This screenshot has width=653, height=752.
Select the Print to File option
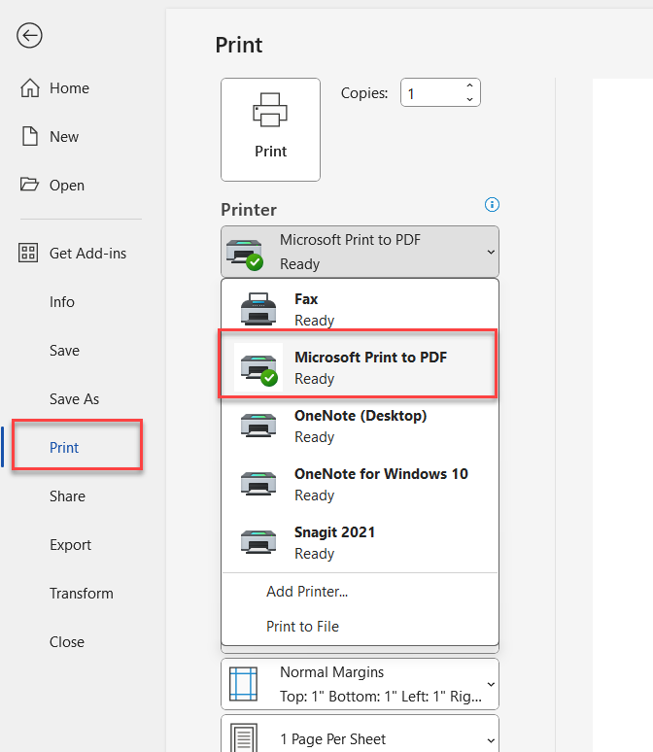click(x=303, y=627)
